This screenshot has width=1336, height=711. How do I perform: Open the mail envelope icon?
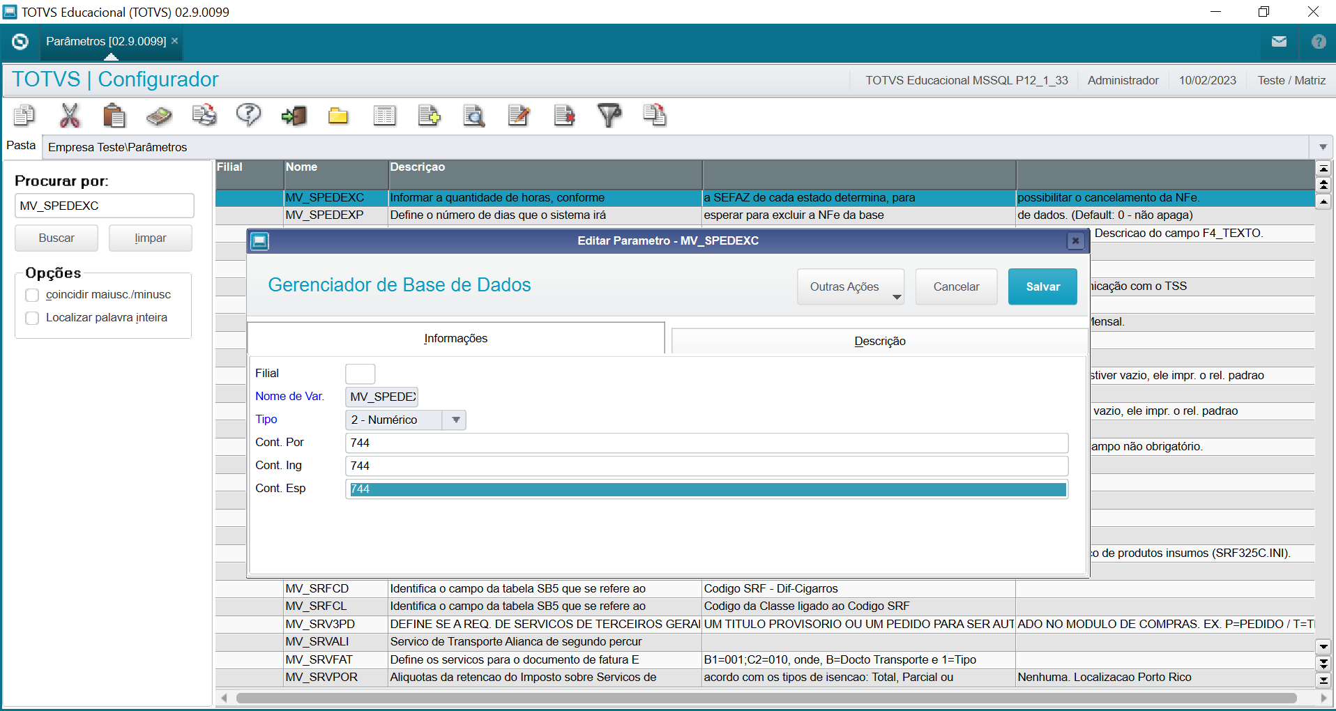click(x=1279, y=42)
